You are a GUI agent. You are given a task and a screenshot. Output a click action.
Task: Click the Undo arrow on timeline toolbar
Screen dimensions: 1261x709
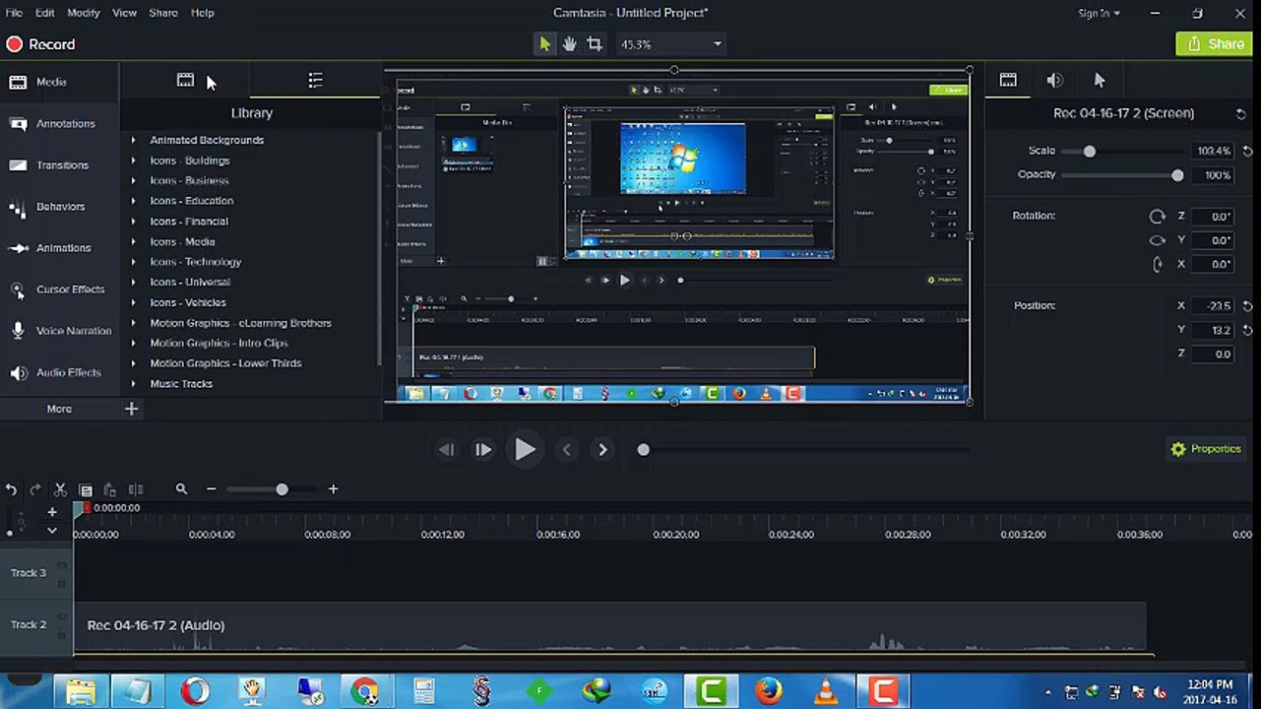[11, 489]
